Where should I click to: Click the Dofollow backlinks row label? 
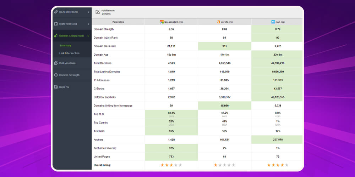(105, 97)
